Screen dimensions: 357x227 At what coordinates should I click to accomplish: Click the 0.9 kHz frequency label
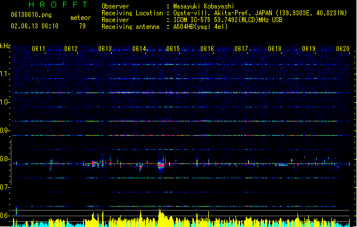(x=5, y=131)
